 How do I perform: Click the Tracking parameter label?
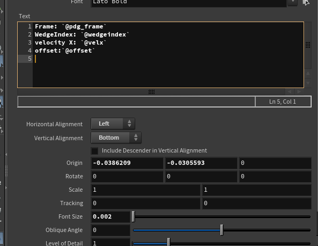[72, 203]
